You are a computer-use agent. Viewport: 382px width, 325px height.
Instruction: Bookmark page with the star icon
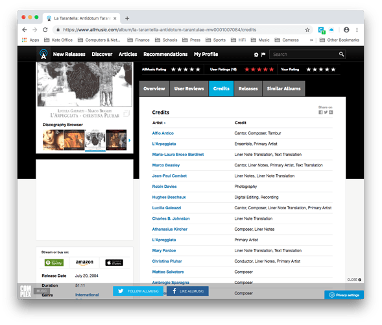pos(307,30)
